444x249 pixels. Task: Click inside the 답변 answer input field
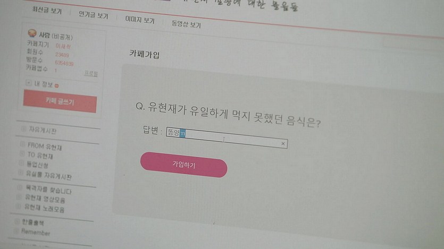tap(227, 137)
